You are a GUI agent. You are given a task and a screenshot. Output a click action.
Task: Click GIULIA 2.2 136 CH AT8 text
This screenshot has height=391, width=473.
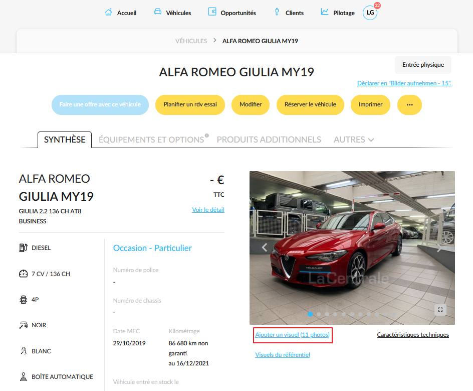(50, 211)
